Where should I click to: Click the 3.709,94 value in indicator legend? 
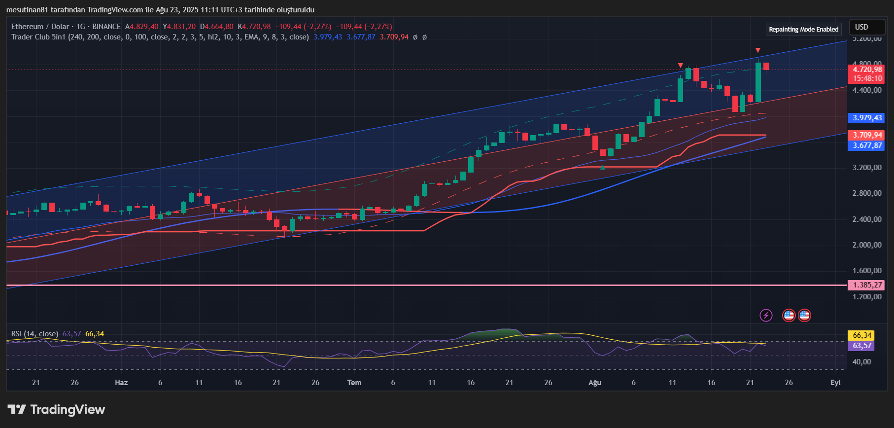pos(394,37)
